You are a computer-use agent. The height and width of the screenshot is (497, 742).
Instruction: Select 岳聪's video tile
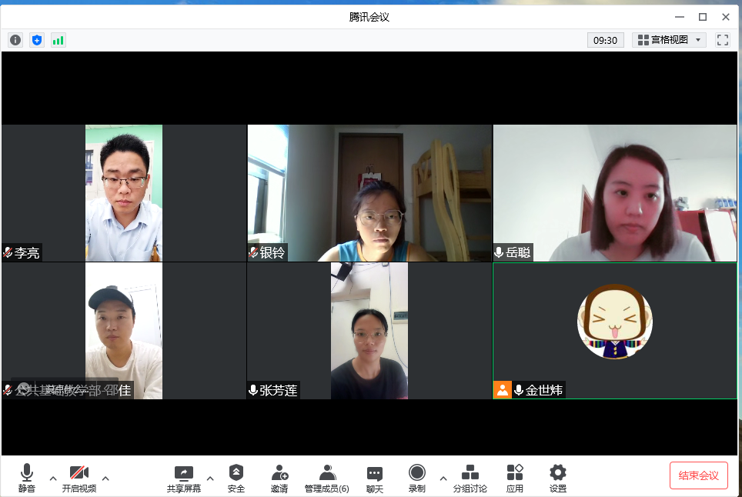pos(614,193)
